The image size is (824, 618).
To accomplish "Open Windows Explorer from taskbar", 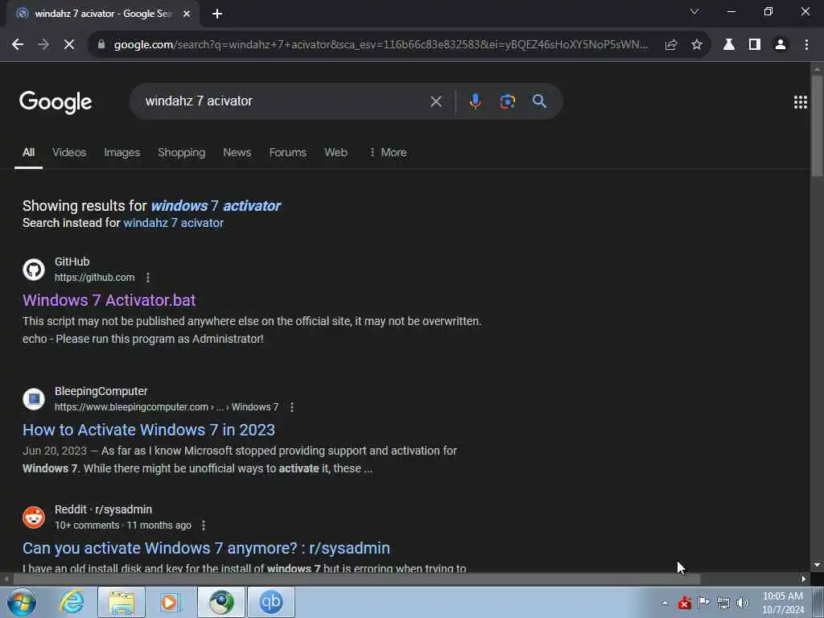I will click(x=122, y=602).
